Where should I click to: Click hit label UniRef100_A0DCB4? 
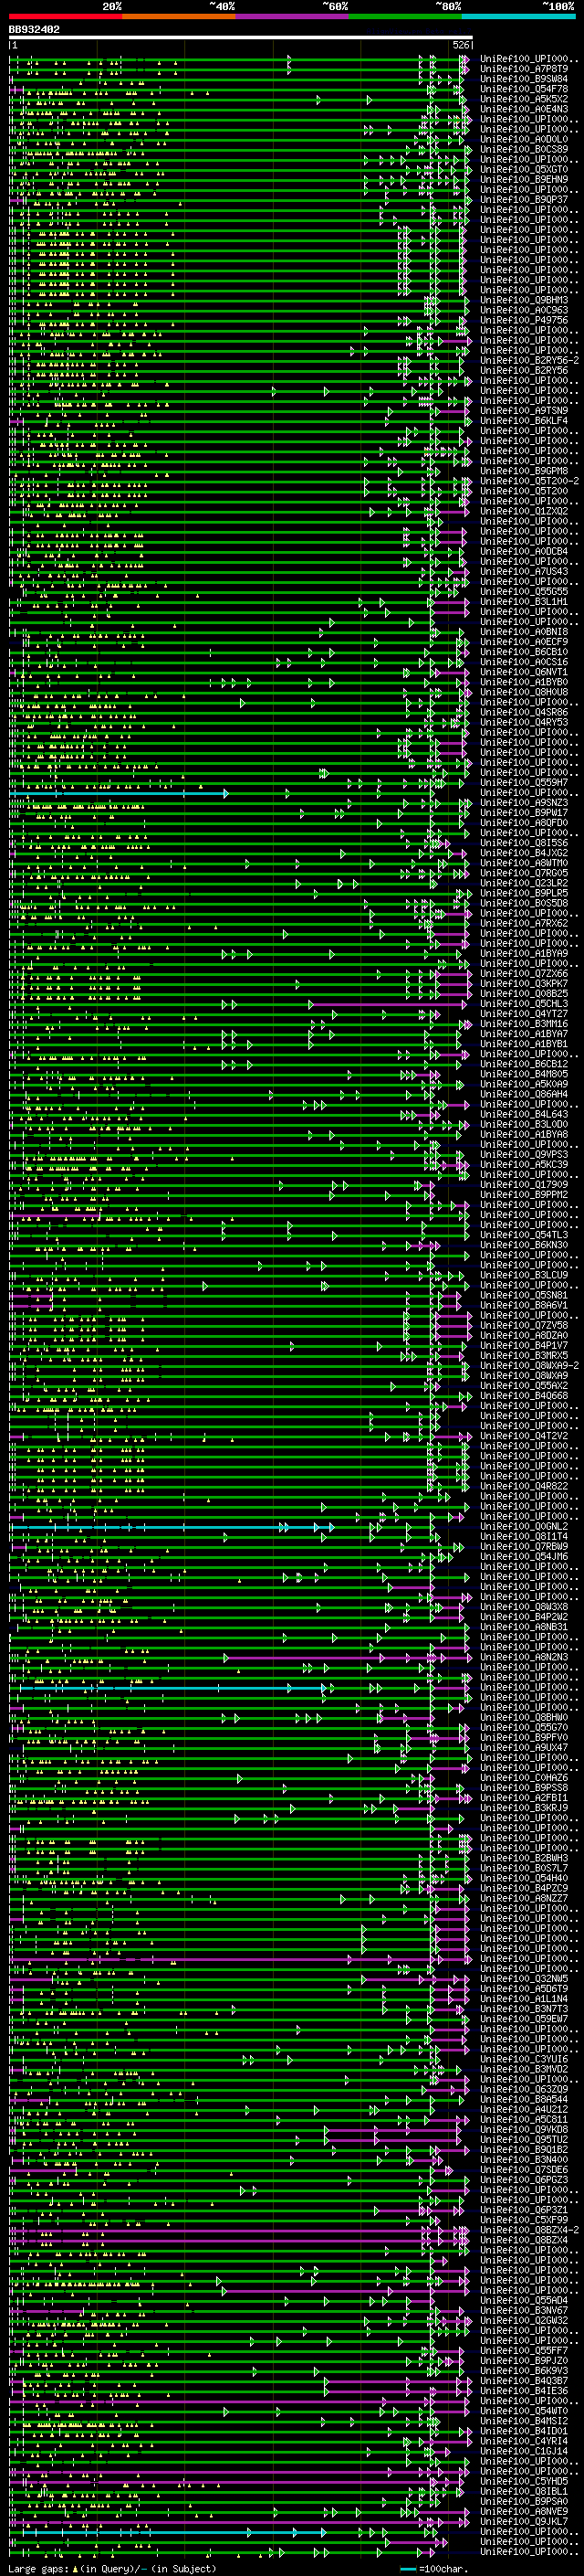pyautogui.click(x=524, y=551)
